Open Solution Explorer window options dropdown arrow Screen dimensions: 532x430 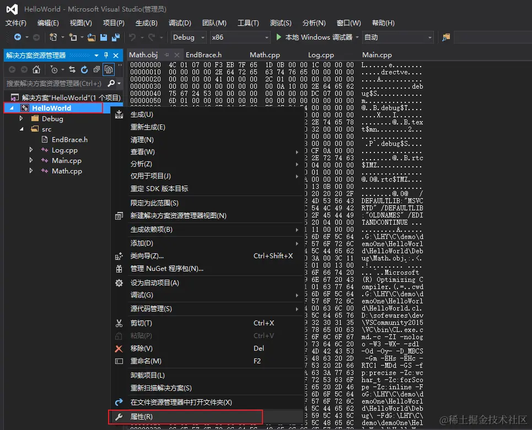(x=96, y=55)
